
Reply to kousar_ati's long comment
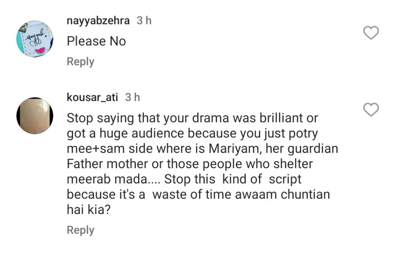click(x=80, y=230)
